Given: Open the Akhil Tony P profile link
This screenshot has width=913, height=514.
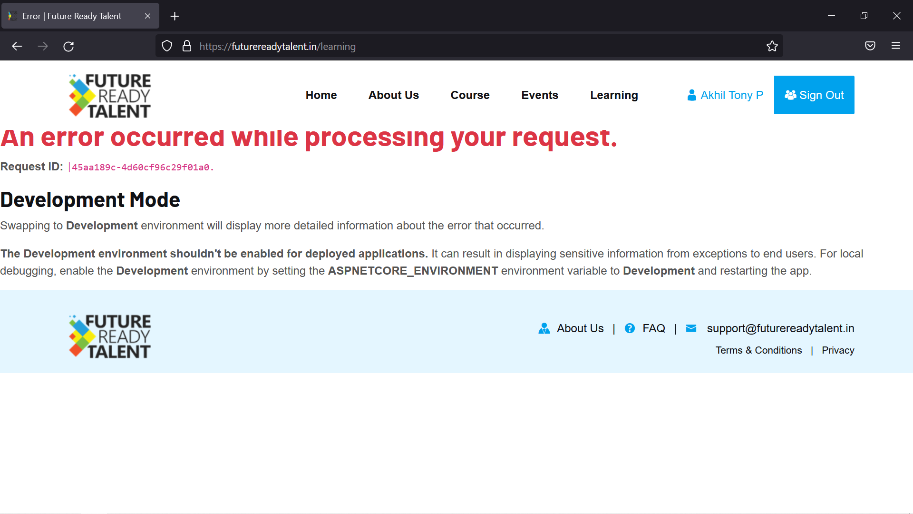Looking at the screenshot, I should coord(725,95).
